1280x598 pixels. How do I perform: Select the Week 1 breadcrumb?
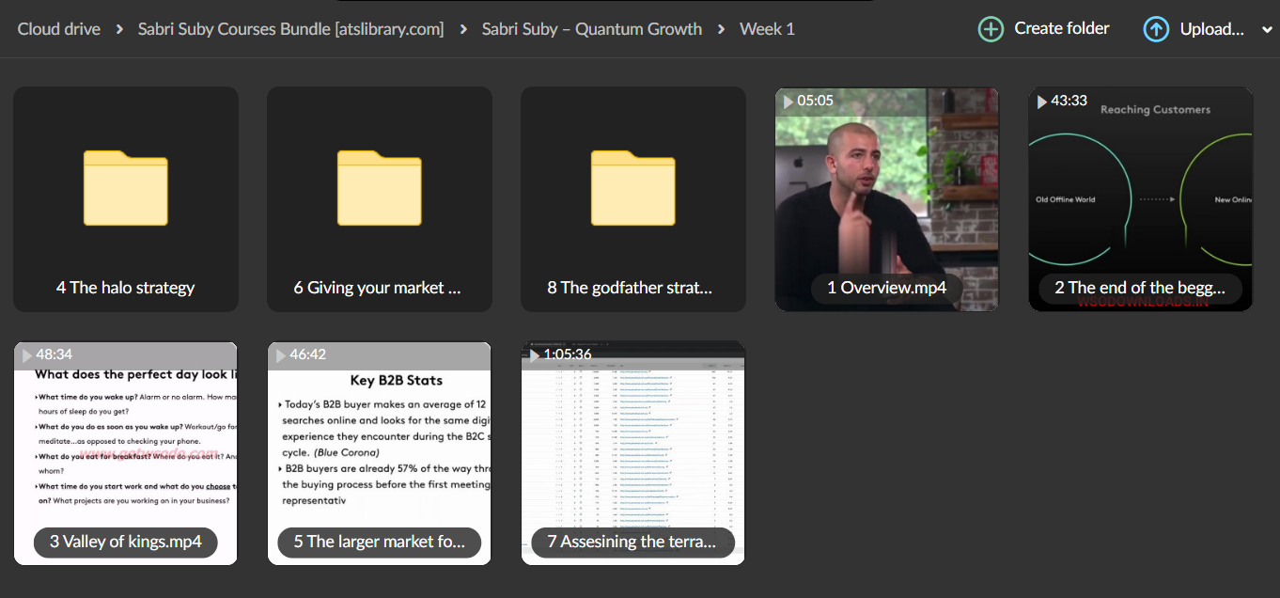click(767, 29)
